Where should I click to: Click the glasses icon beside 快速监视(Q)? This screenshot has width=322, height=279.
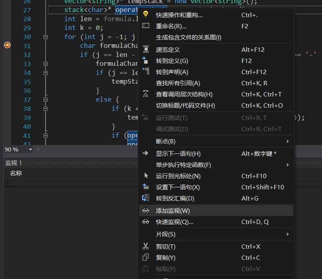[x=146, y=222]
